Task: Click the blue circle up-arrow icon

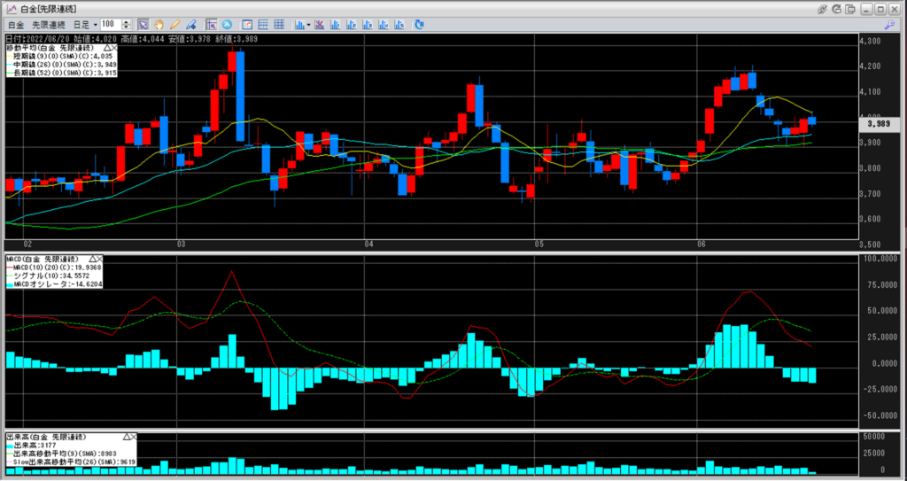Action: [x=227, y=25]
